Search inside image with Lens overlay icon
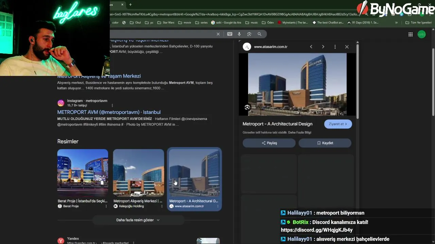 tap(247, 107)
